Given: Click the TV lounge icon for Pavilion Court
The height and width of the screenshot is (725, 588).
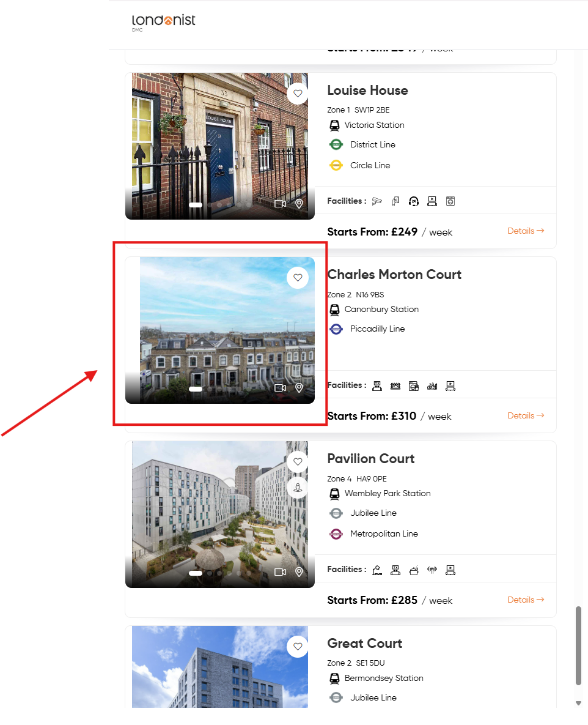Looking at the screenshot, I should (395, 570).
